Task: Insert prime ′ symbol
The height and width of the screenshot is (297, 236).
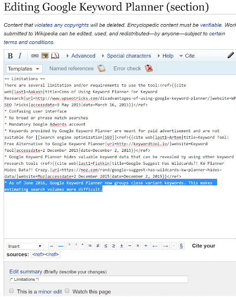Action: point(76,246)
